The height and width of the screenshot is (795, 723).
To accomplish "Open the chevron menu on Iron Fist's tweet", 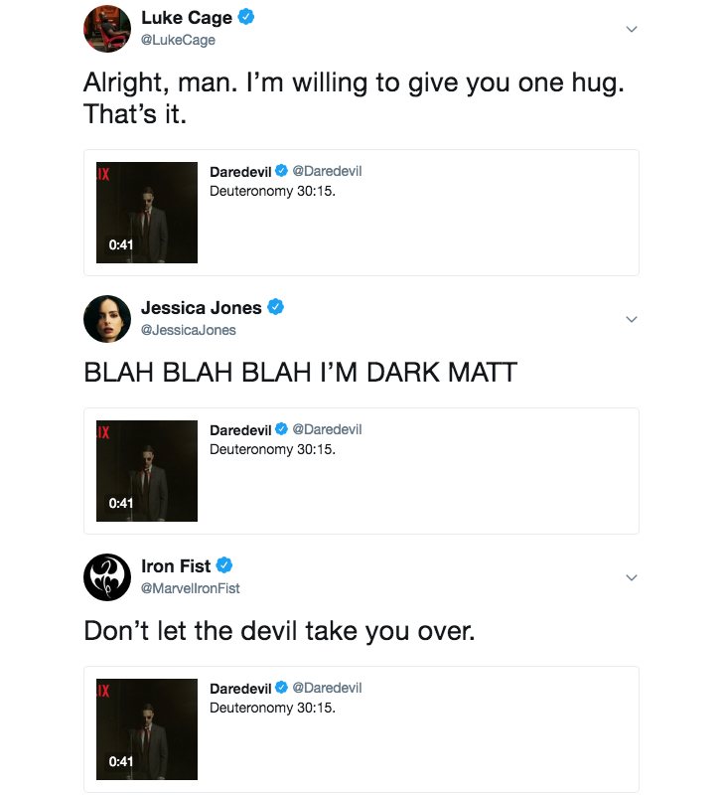I will (631, 577).
